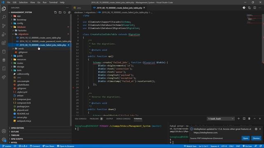Screen dimensions: 264x148
Task: Collapse all folders in Explorer
Action: [69, 12]
